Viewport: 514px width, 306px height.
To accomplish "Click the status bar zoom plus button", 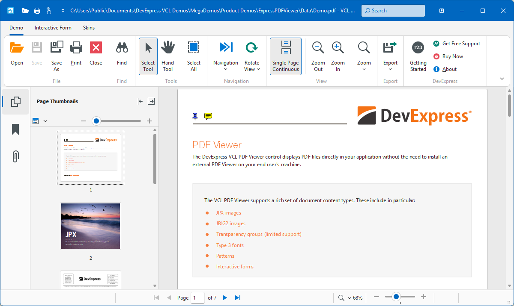I will pyautogui.click(x=424, y=297).
